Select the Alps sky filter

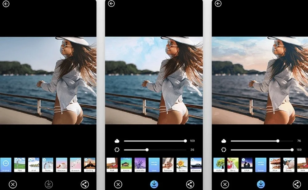20,165
